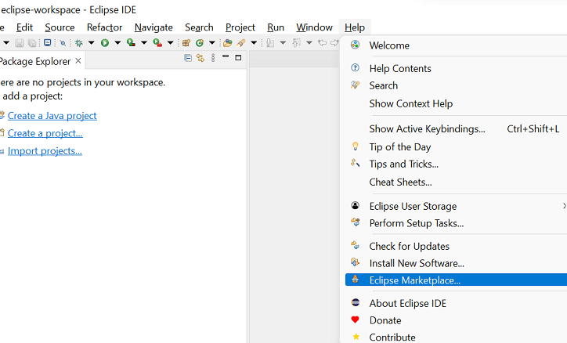The image size is (567, 343).
Task: Open the Project menu
Action: point(240,27)
